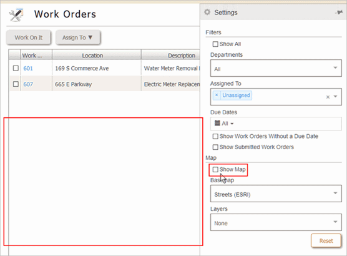Expand the Assigned To dropdown arrow
Viewport: 347px width, 256px height.
tap(336, 97)
